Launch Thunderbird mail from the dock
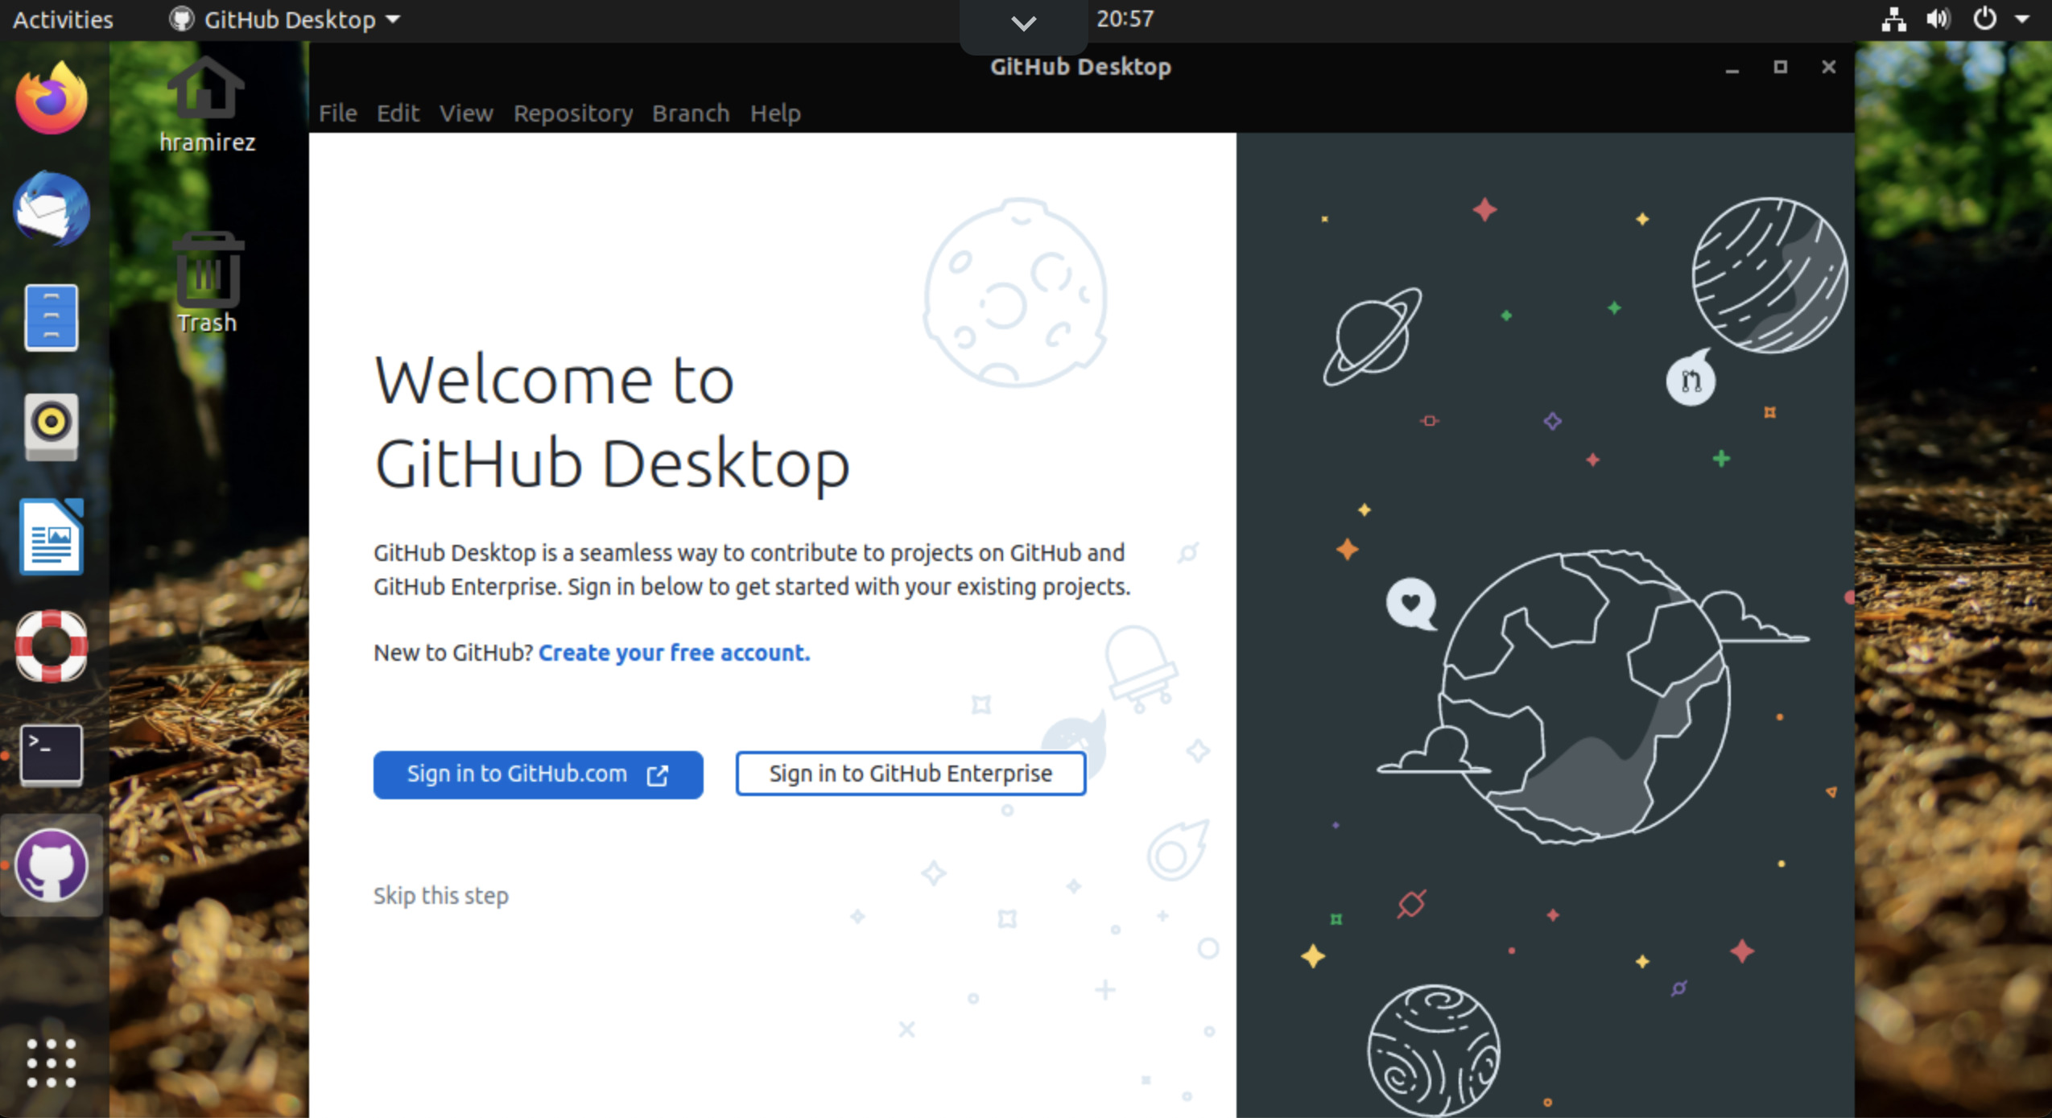The image size is (2052, 1118). click(x=52, y=209)
